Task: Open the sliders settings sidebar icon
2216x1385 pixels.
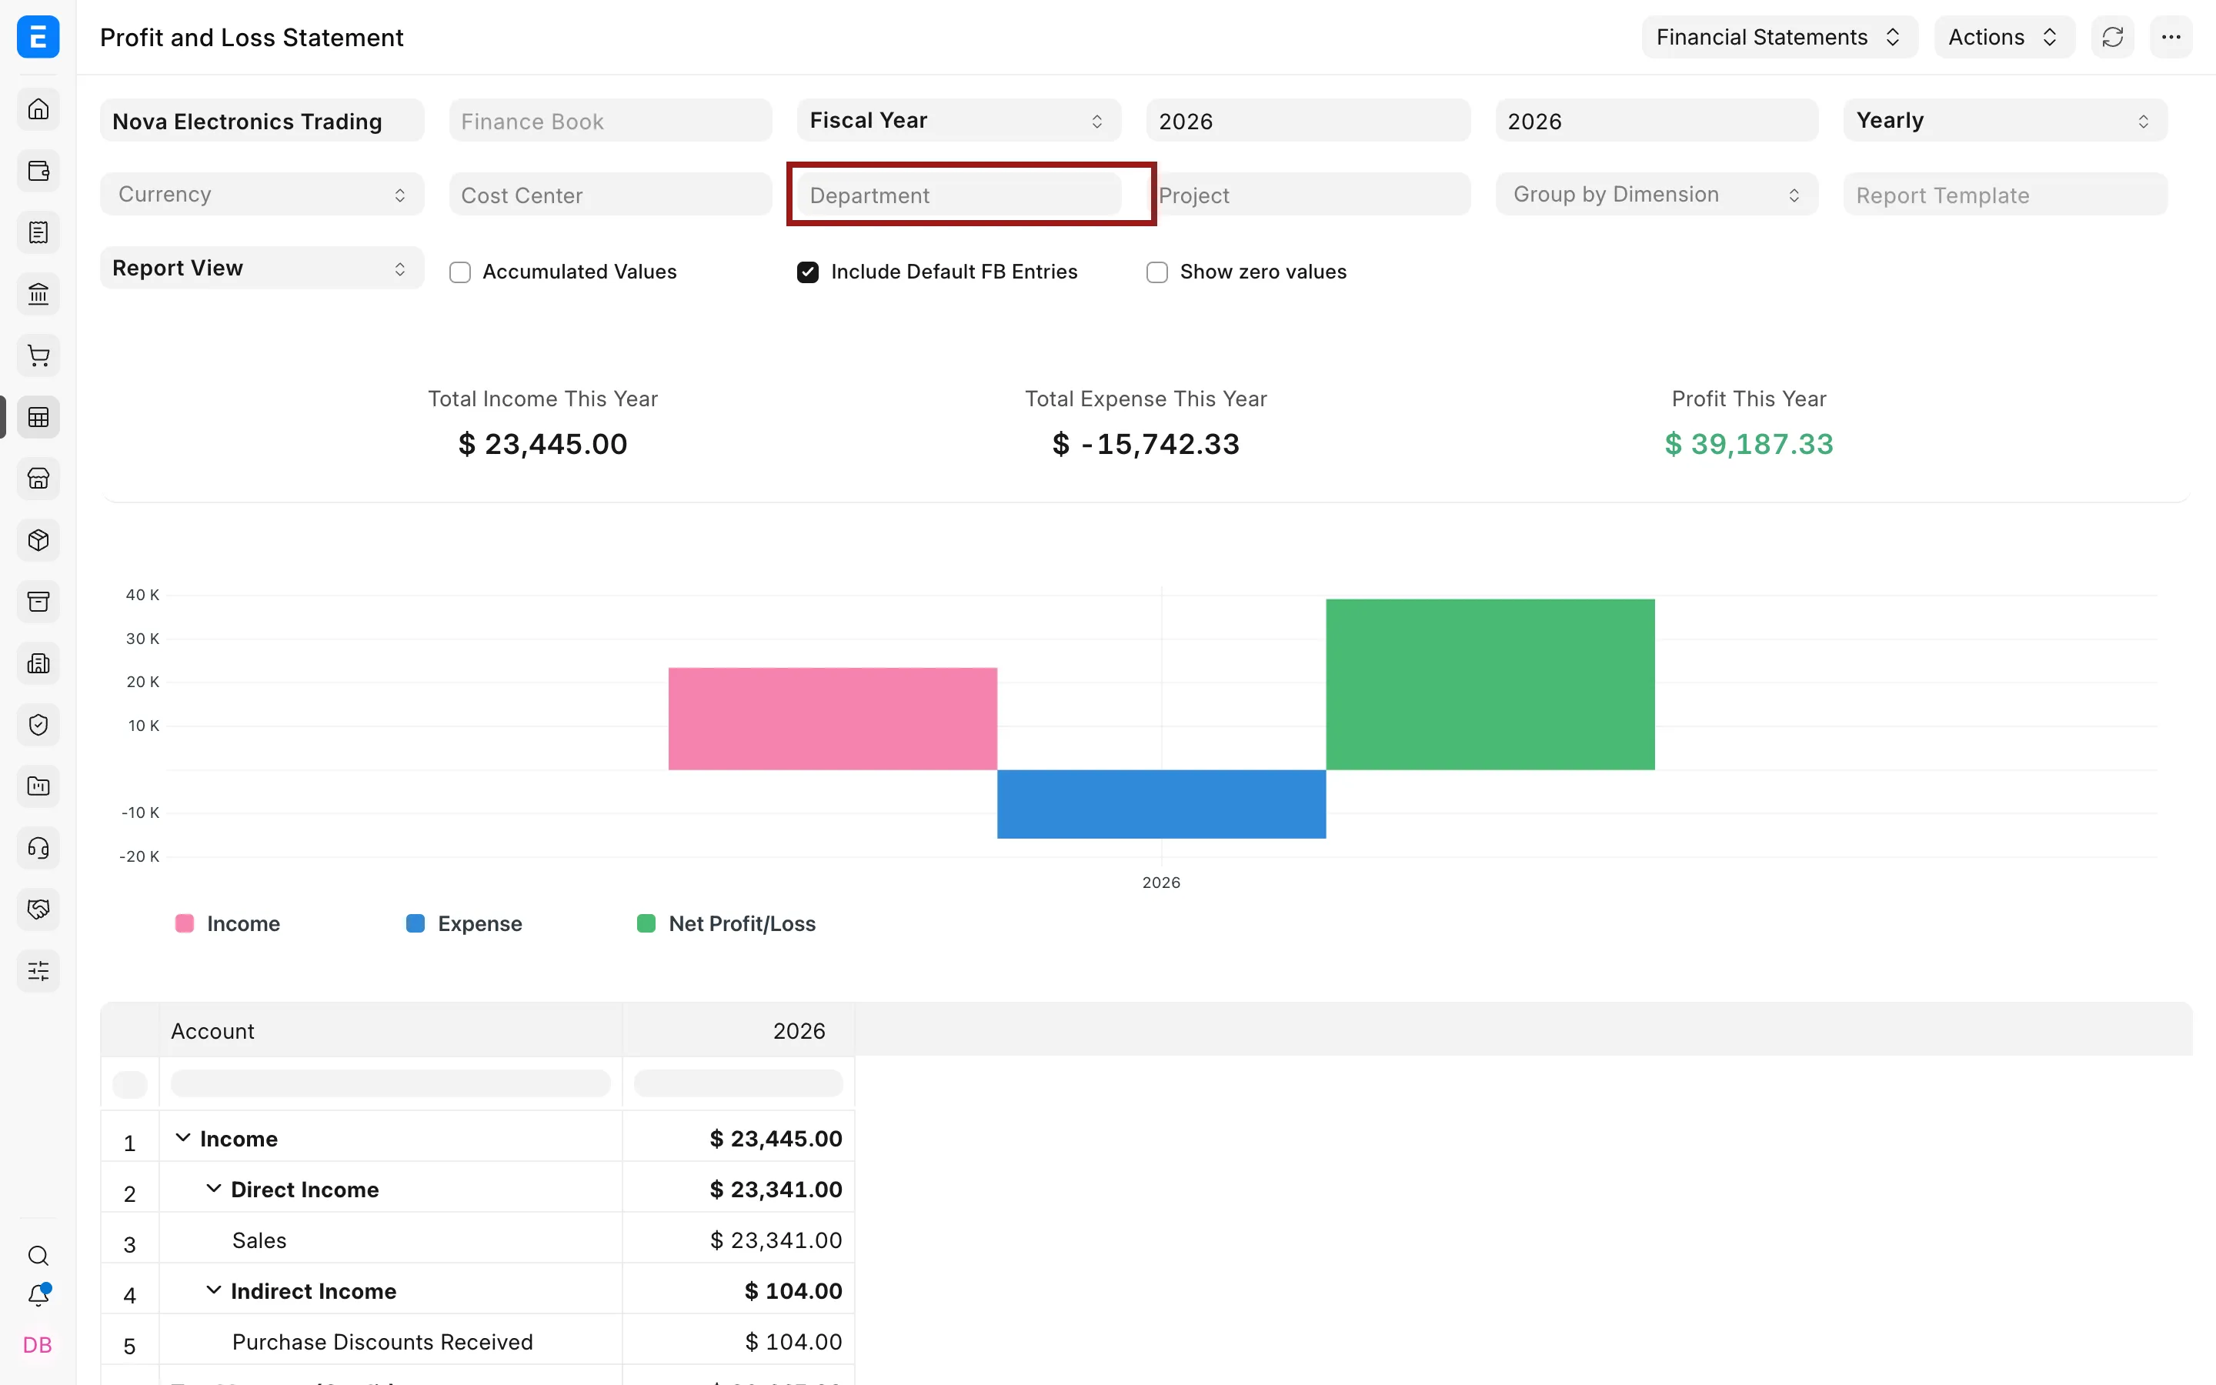Action: pos(38,971)
